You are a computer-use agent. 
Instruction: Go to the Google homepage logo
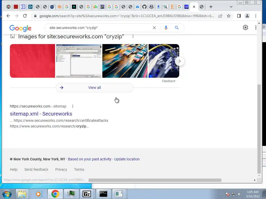pos(20,28)
